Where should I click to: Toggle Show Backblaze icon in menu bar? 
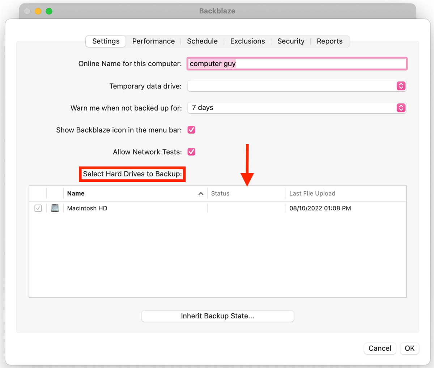191,130
